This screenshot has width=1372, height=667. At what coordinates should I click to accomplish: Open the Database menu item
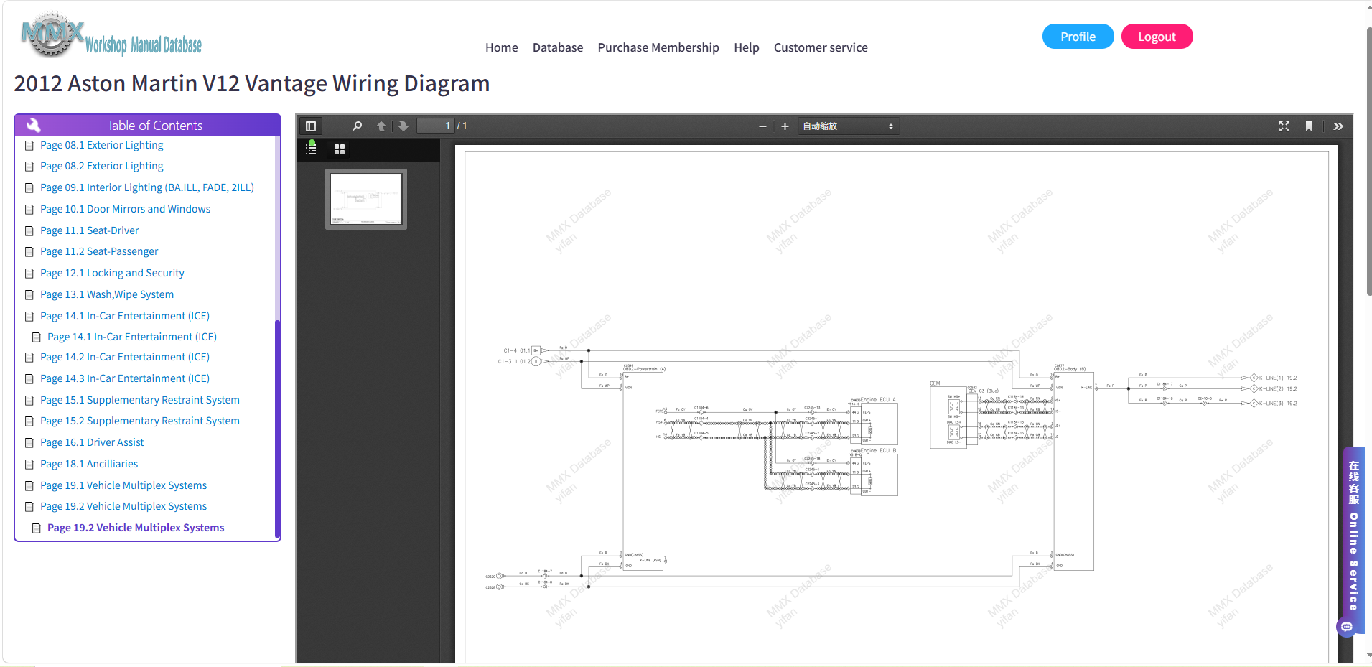(558, 47)
